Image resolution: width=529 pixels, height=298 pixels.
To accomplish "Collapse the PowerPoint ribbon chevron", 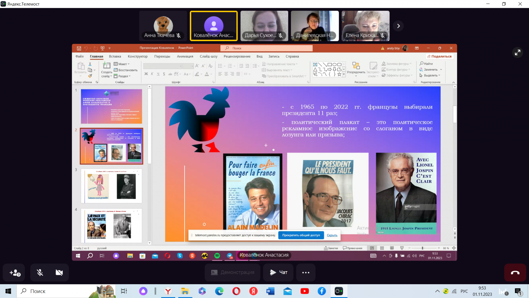I will click(x=453, y=82).
